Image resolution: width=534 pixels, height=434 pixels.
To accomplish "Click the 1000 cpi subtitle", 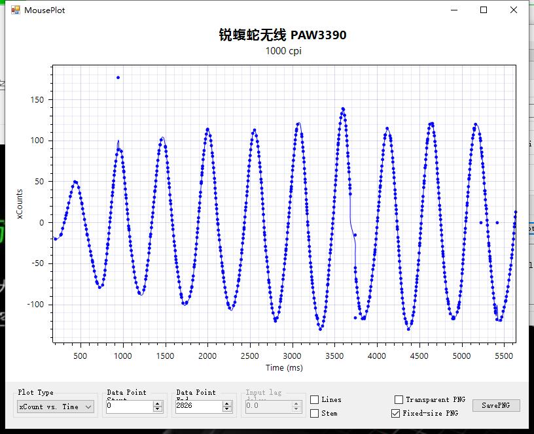I will point(283,51).
